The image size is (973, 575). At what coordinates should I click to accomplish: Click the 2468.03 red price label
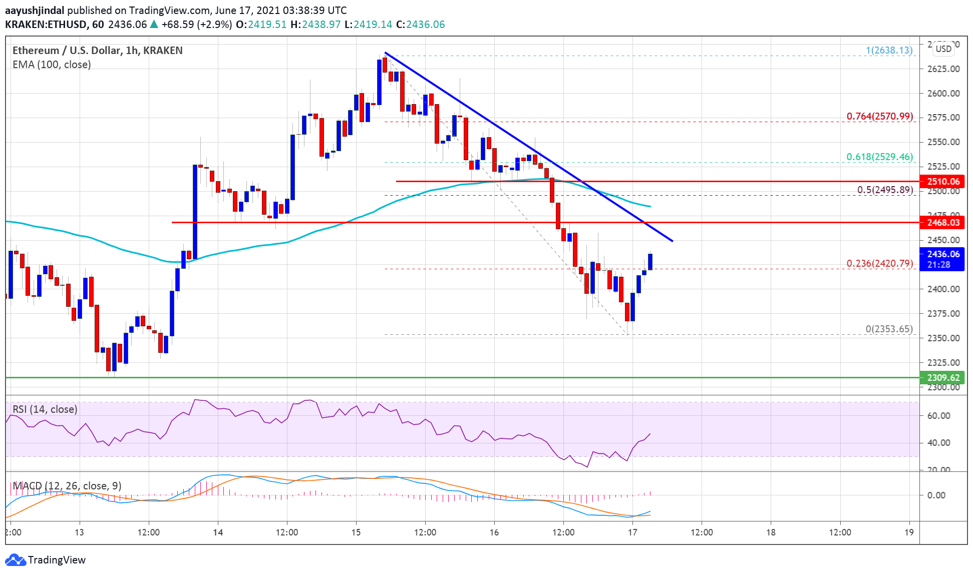tap(943, 223)
